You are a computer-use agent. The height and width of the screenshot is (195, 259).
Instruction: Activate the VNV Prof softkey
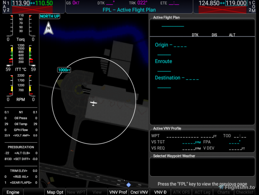pos(118,192)
